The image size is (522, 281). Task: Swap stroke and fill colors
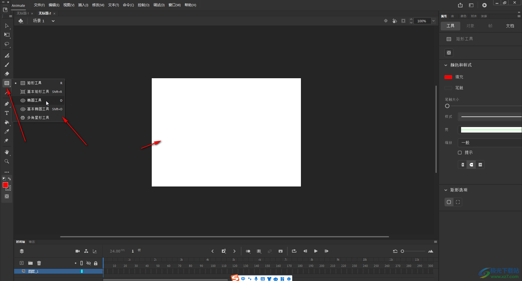pyautogui.click(x=10, y=179)
